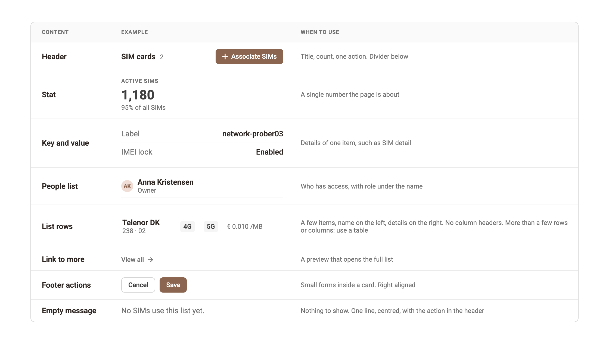
Task: Click the List rows row label
Action: pos(57,226)
